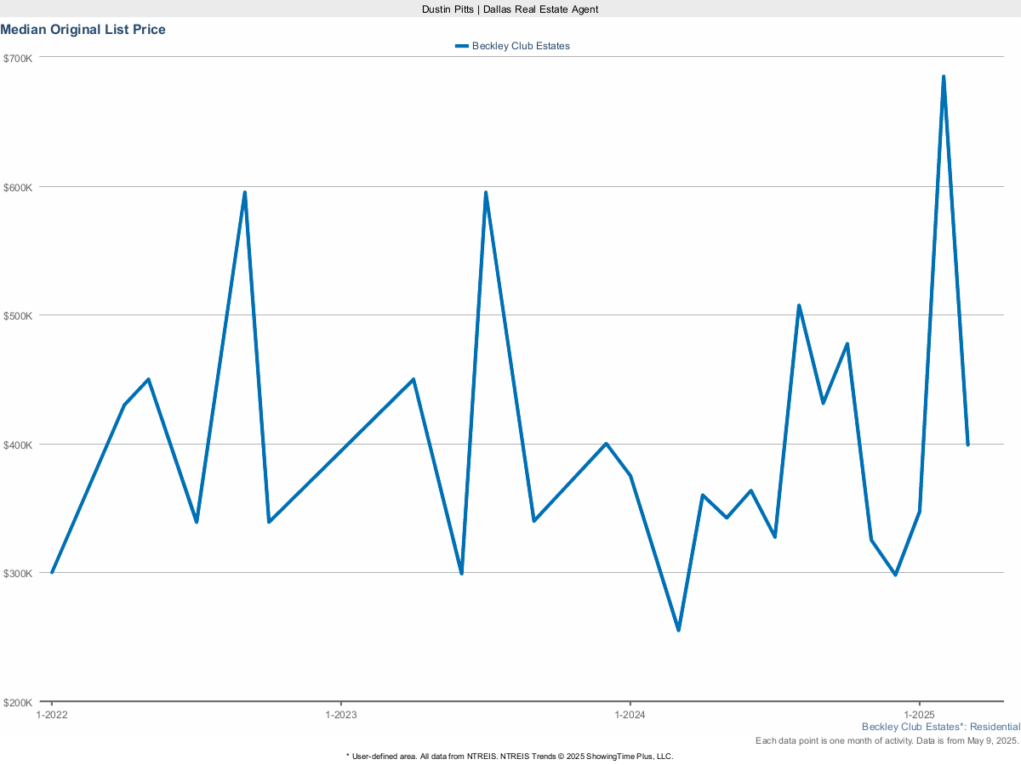Click the $400K axis label
The width and height of the screenshot is (1021, 765).
tap(17, 445)
